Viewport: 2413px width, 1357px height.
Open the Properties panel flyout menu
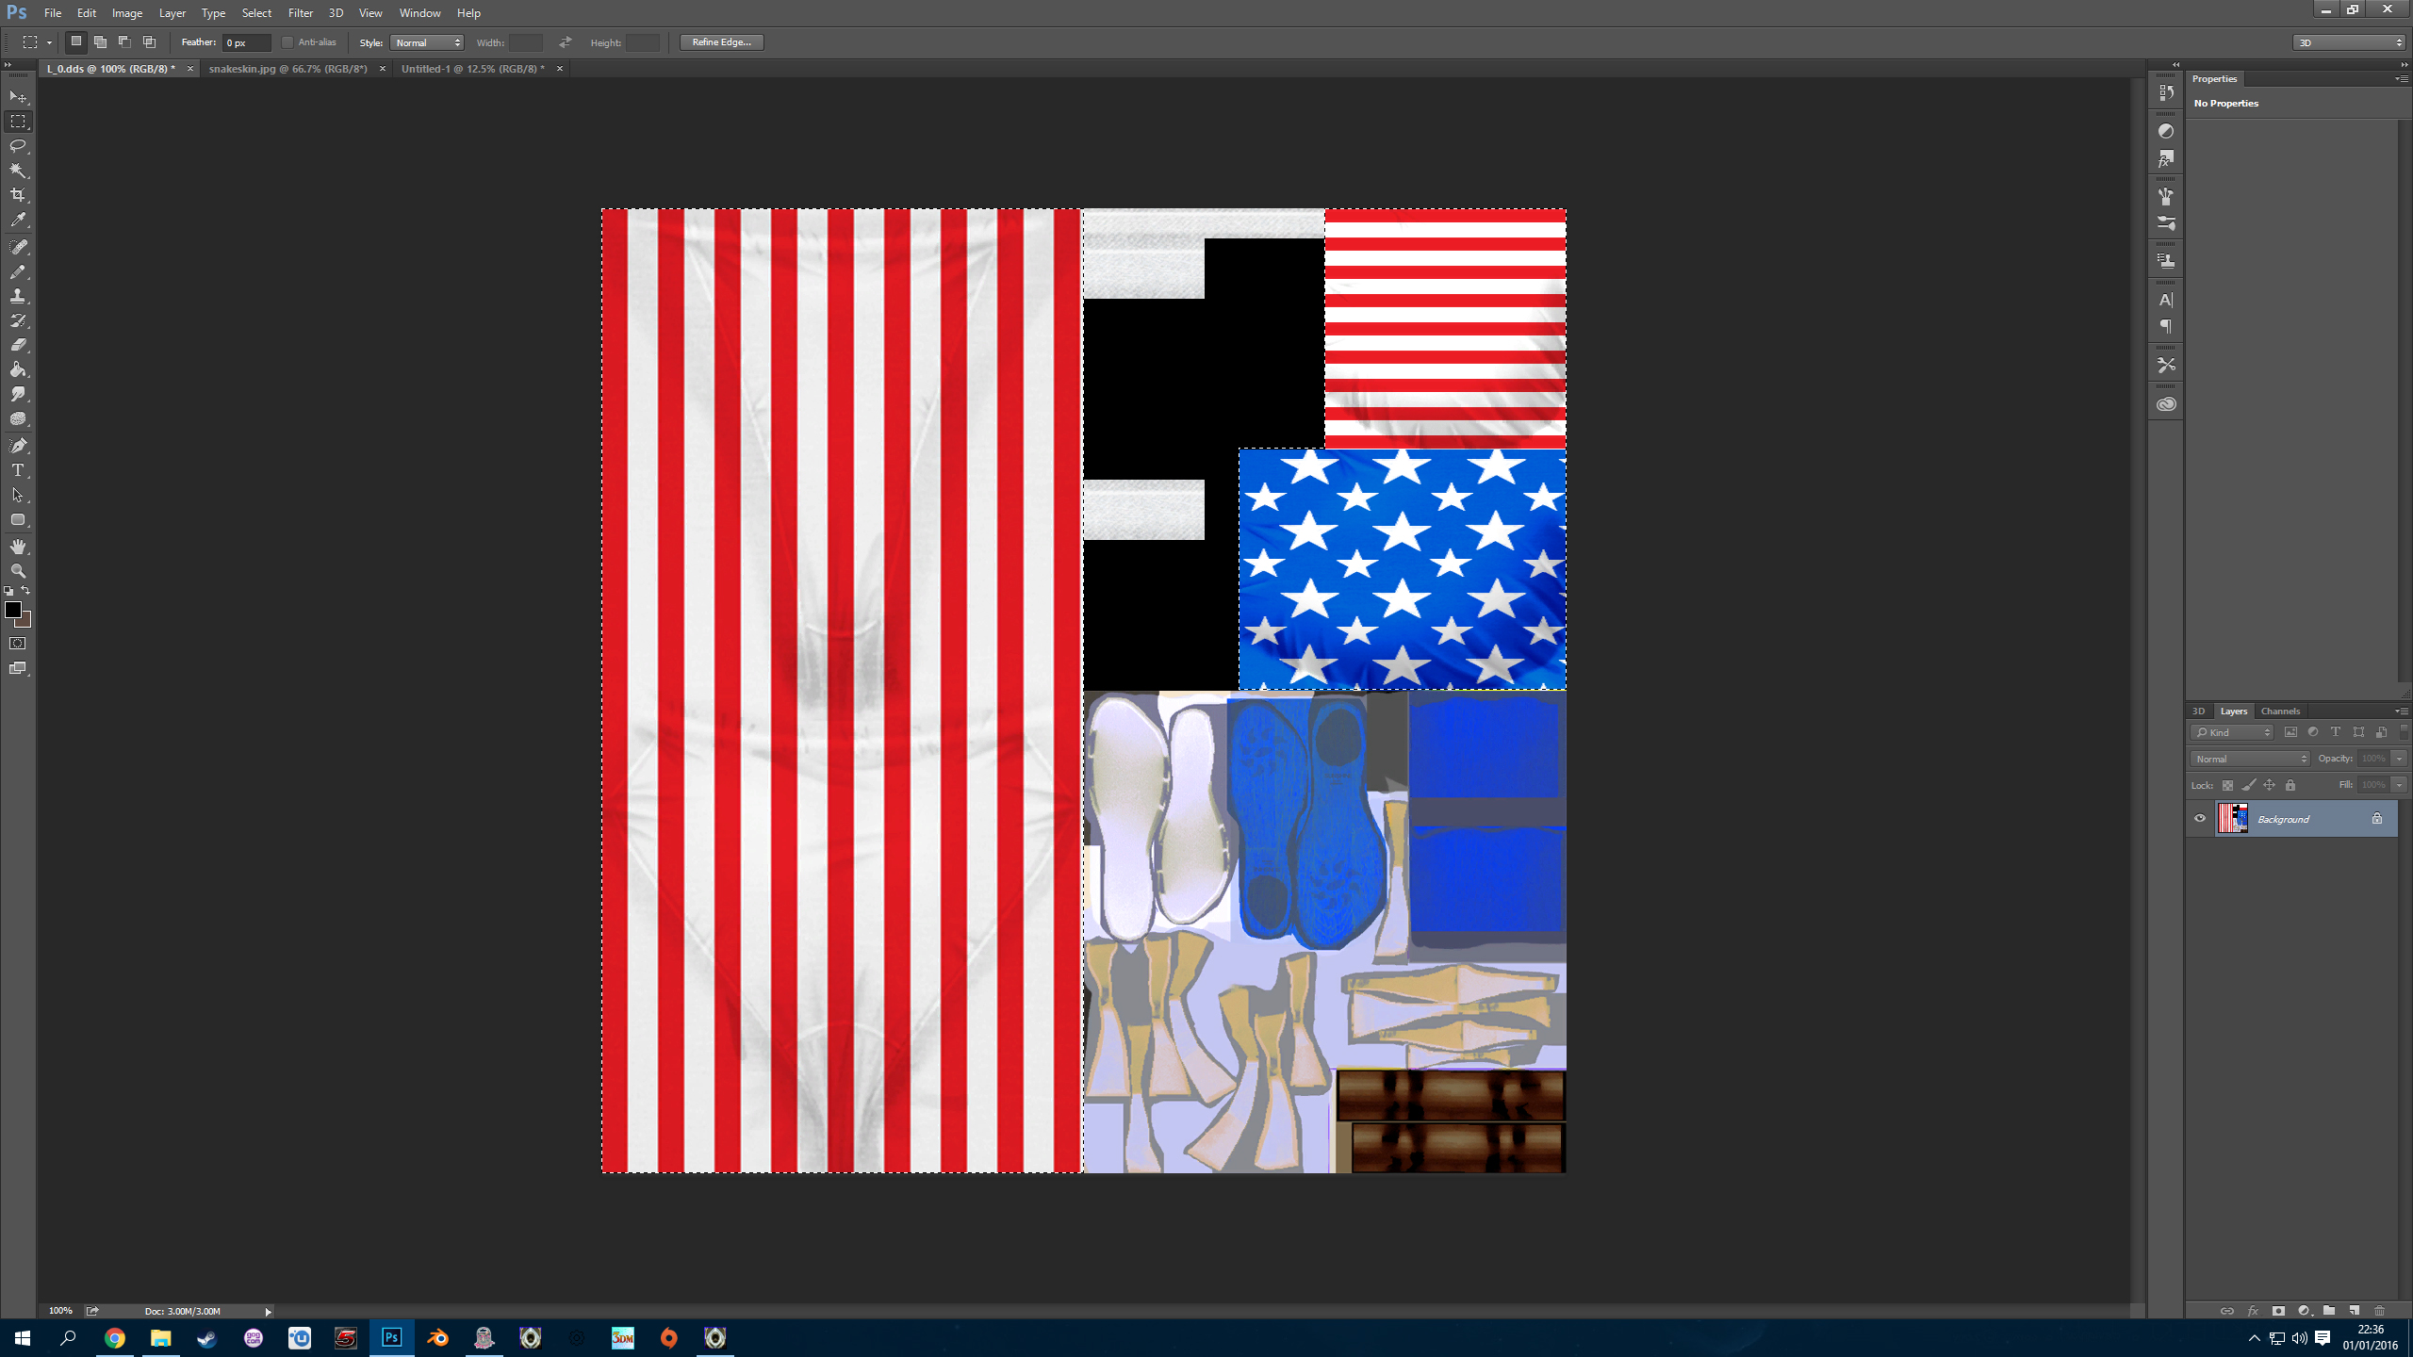(2402, 78)
